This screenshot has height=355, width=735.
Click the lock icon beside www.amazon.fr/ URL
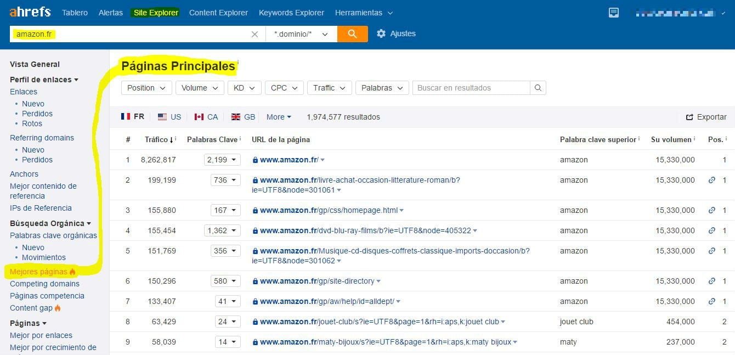[x=255, y=160]
